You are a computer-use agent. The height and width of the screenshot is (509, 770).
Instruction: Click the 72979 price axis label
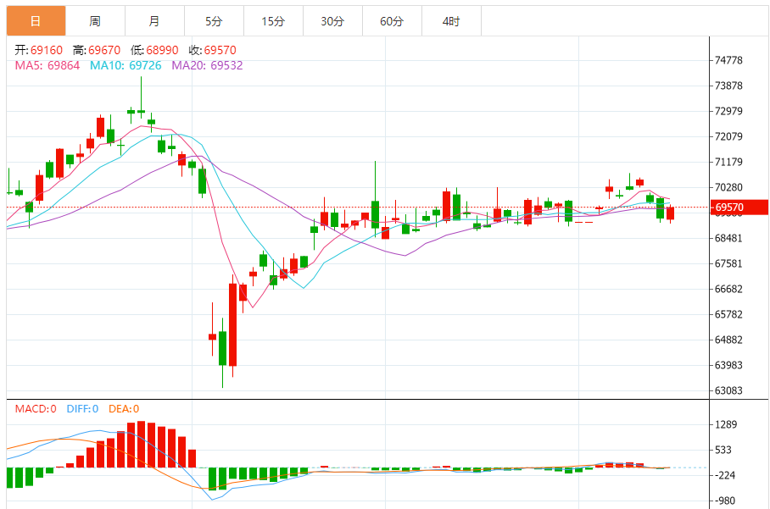(728, 111)
